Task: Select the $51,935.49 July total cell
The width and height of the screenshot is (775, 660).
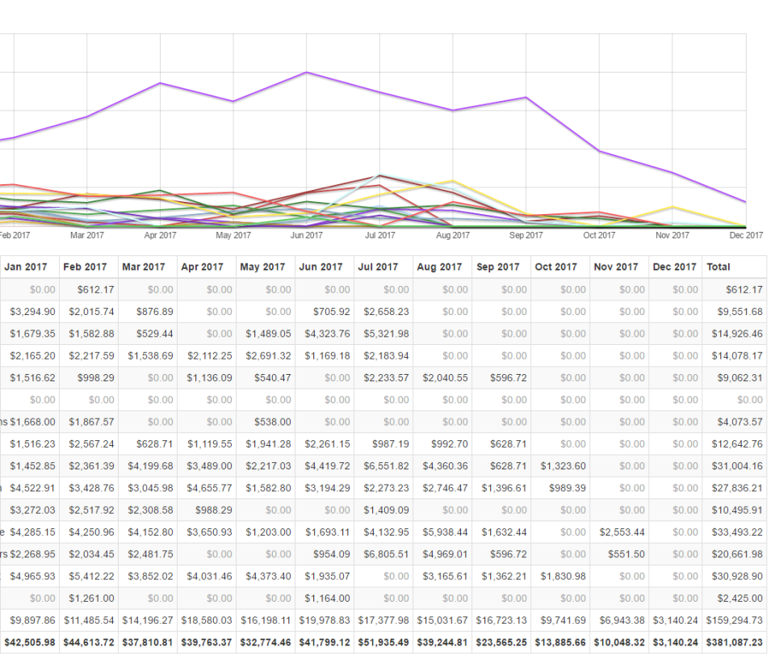Action: click(383, 642)
